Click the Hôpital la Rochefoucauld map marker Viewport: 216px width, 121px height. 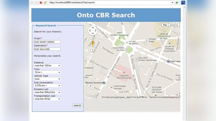point(124,72)
